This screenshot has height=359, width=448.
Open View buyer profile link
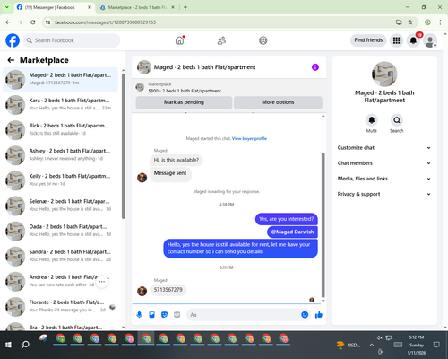pos(249,138)
